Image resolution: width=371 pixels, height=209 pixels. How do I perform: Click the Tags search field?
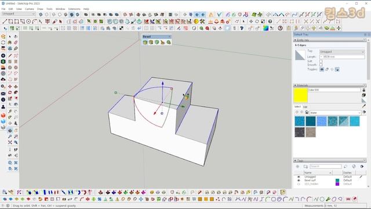pos(326,167)
